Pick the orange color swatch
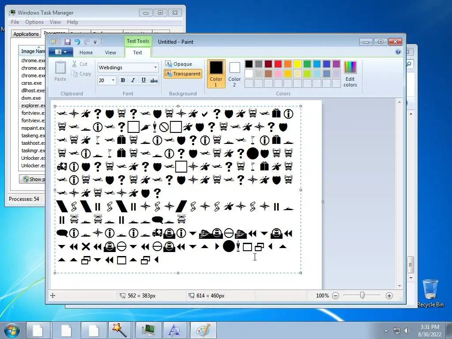Screen dimensions: 452x339 288,64
